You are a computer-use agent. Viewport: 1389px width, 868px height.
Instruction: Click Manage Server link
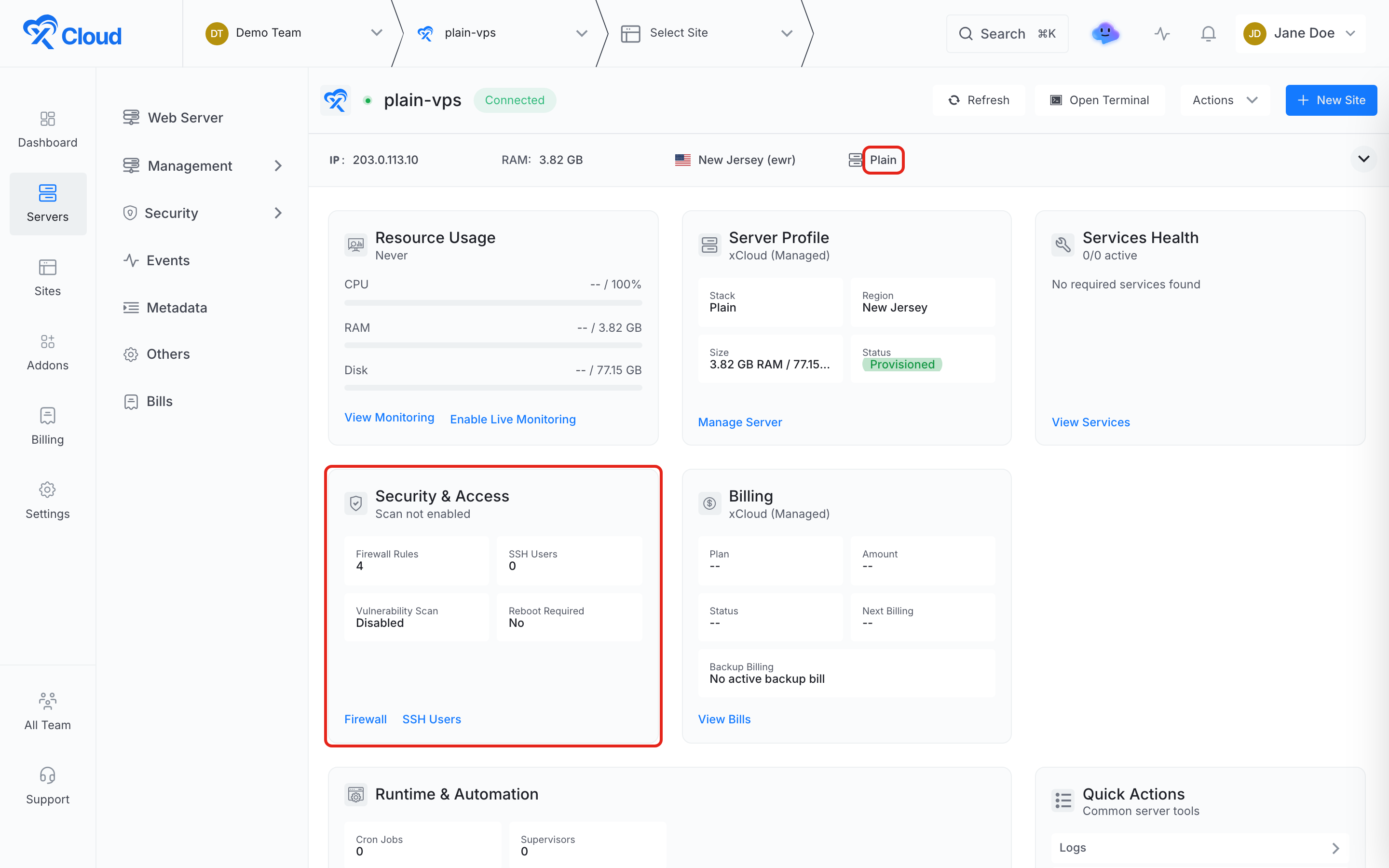(740, 422)
